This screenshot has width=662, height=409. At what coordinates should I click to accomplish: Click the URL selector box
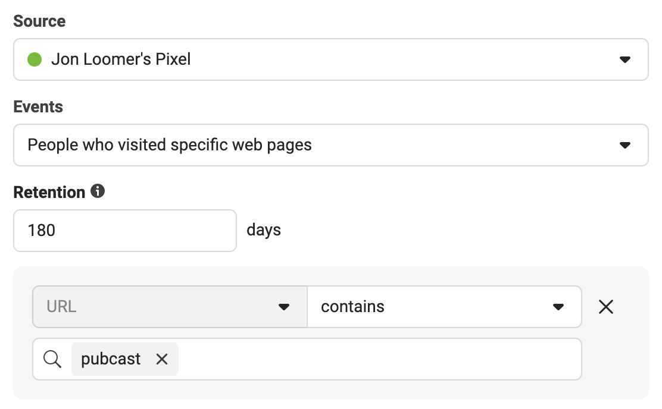click(x=170, y=307)
